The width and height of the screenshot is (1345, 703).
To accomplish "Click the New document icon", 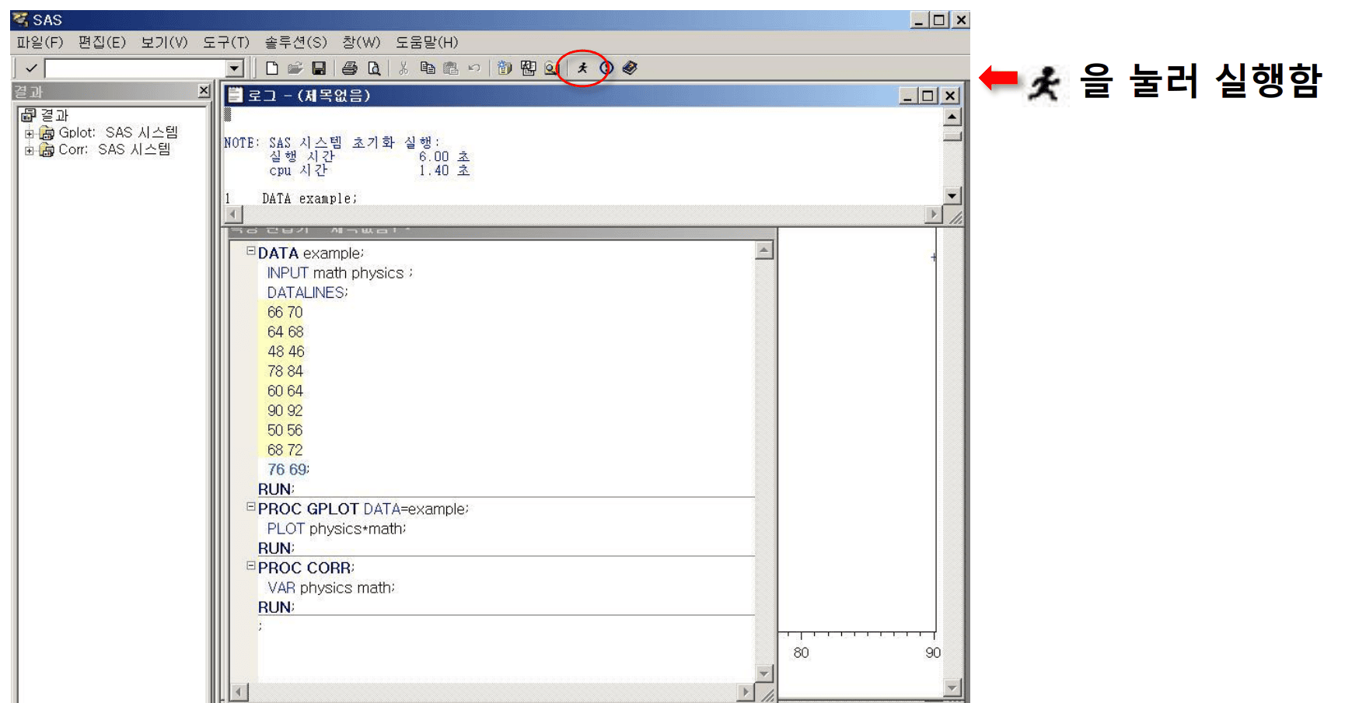I will (x=271, y=68).
